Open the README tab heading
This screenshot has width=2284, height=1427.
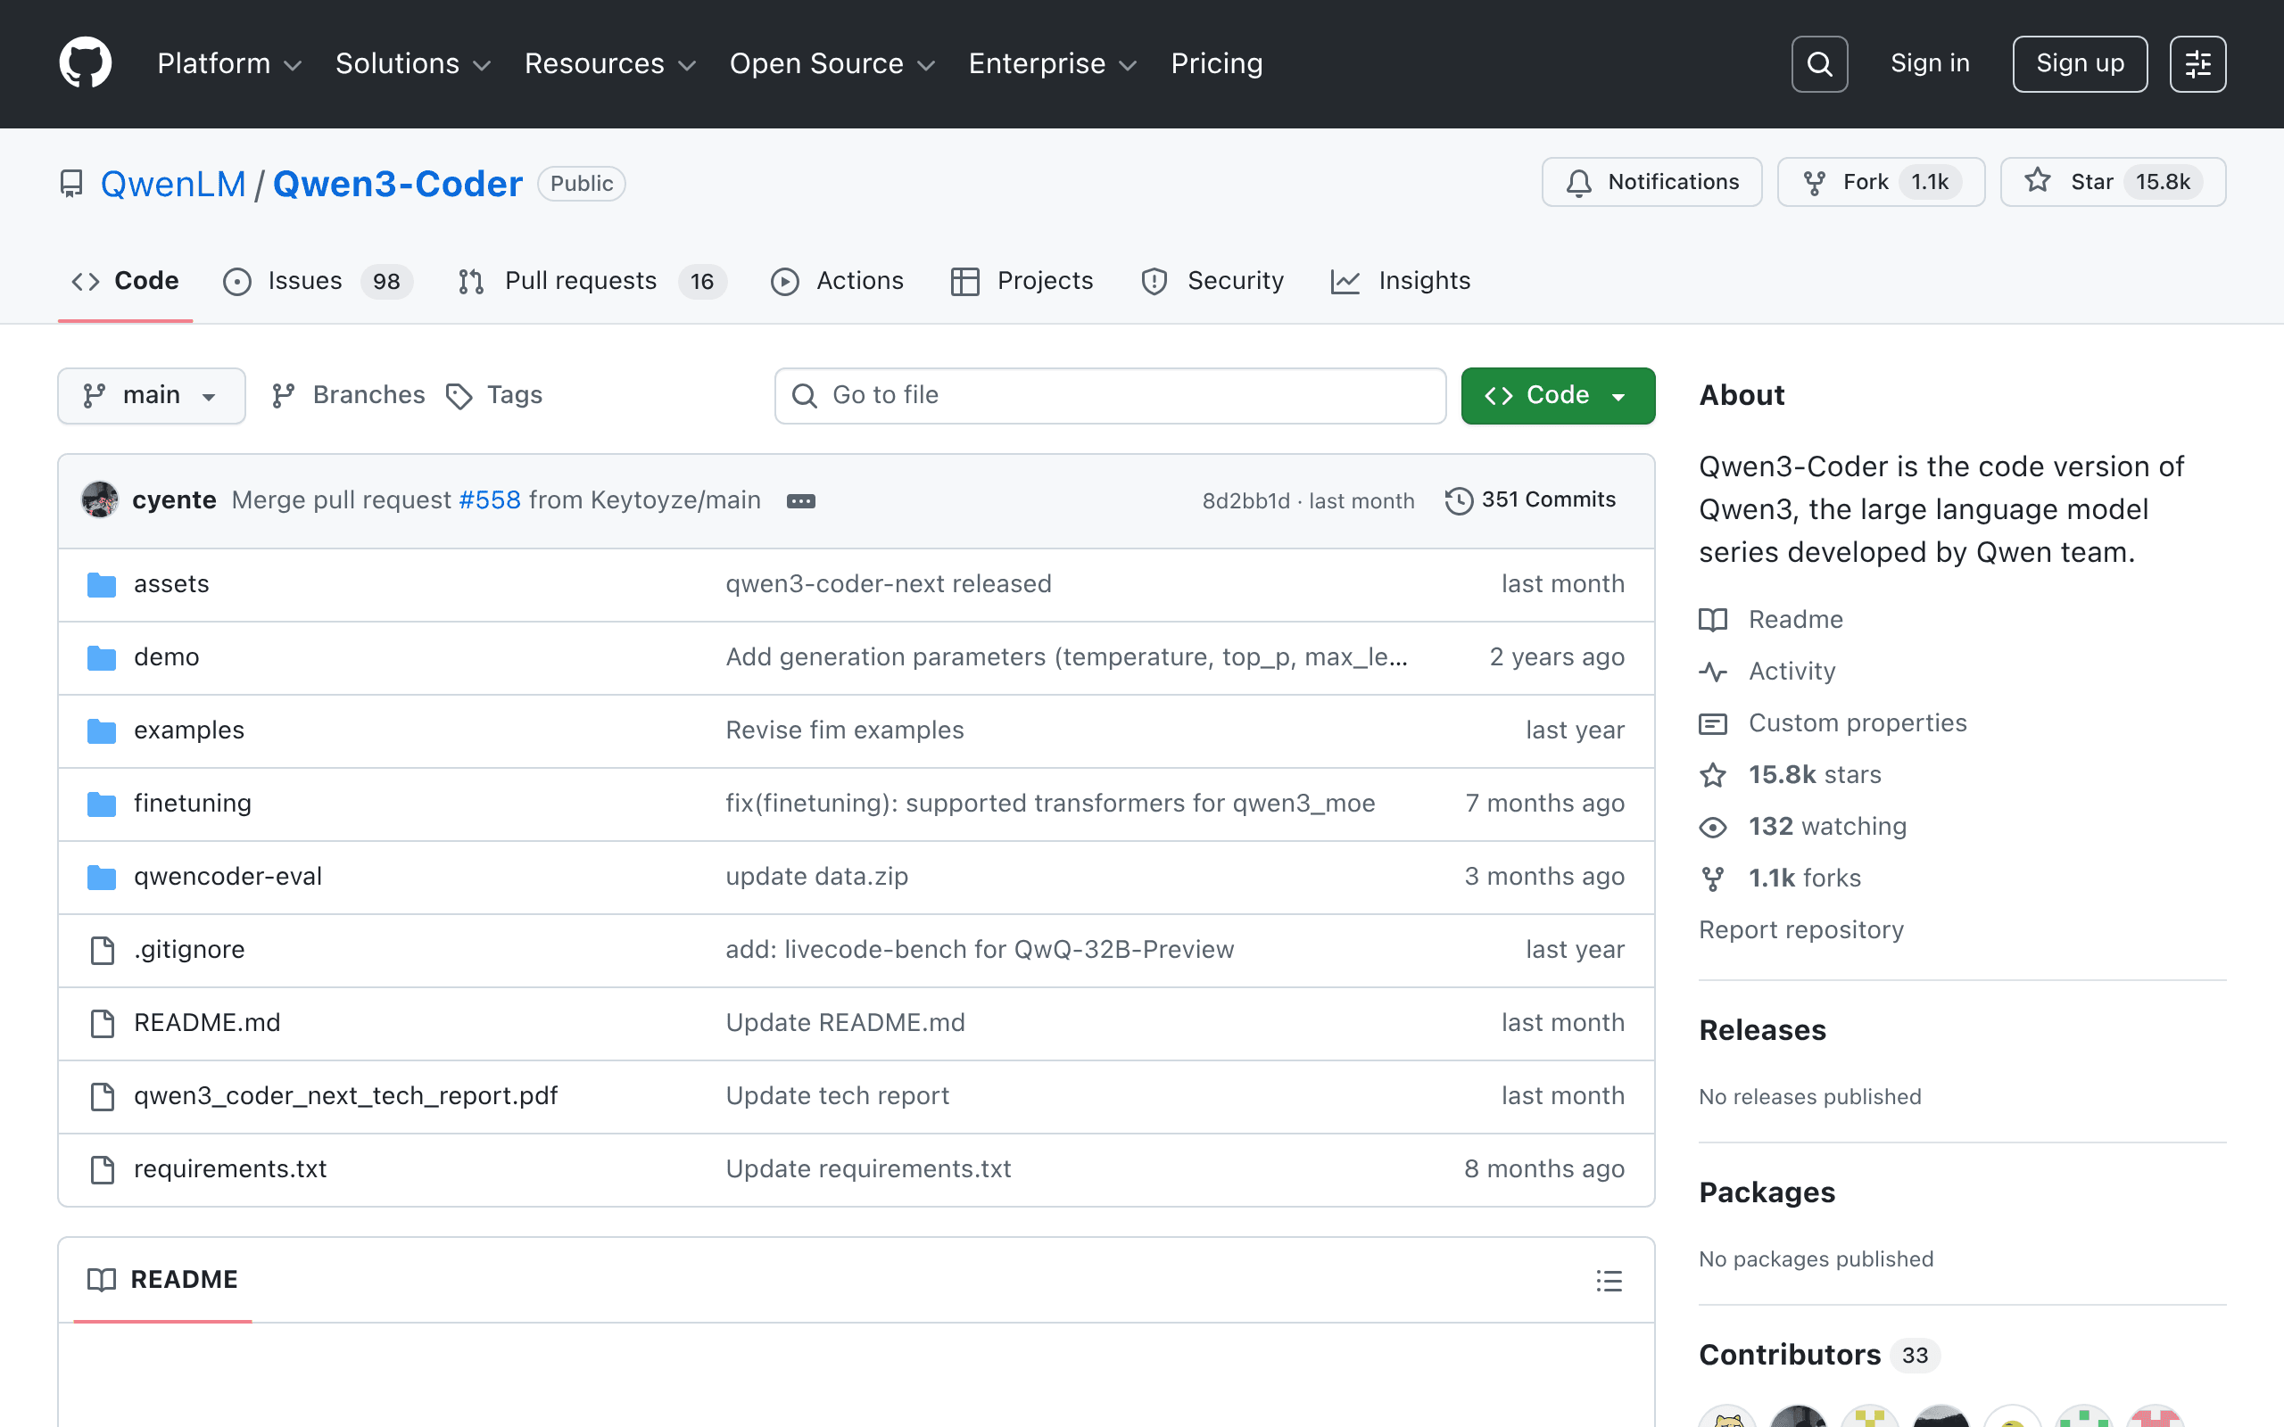[x=162, y=1280]
